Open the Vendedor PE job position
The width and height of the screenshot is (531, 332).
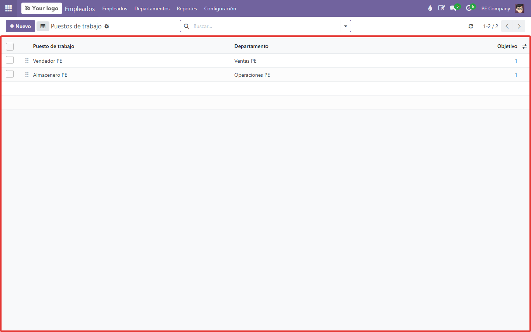48,61
